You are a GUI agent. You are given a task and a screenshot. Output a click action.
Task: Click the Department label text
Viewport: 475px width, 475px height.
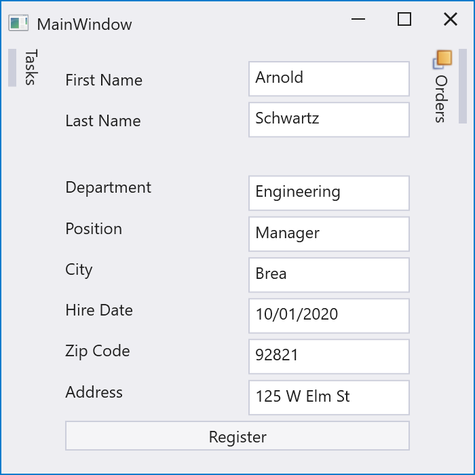(109, 187)
